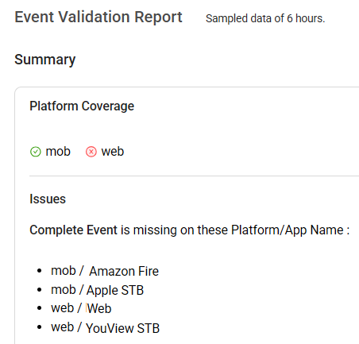The image size is (359, 344).
Task: Select the web / YouView STB list entry
Action: [106, 328]
